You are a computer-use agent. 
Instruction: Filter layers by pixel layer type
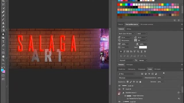point(142,74)
